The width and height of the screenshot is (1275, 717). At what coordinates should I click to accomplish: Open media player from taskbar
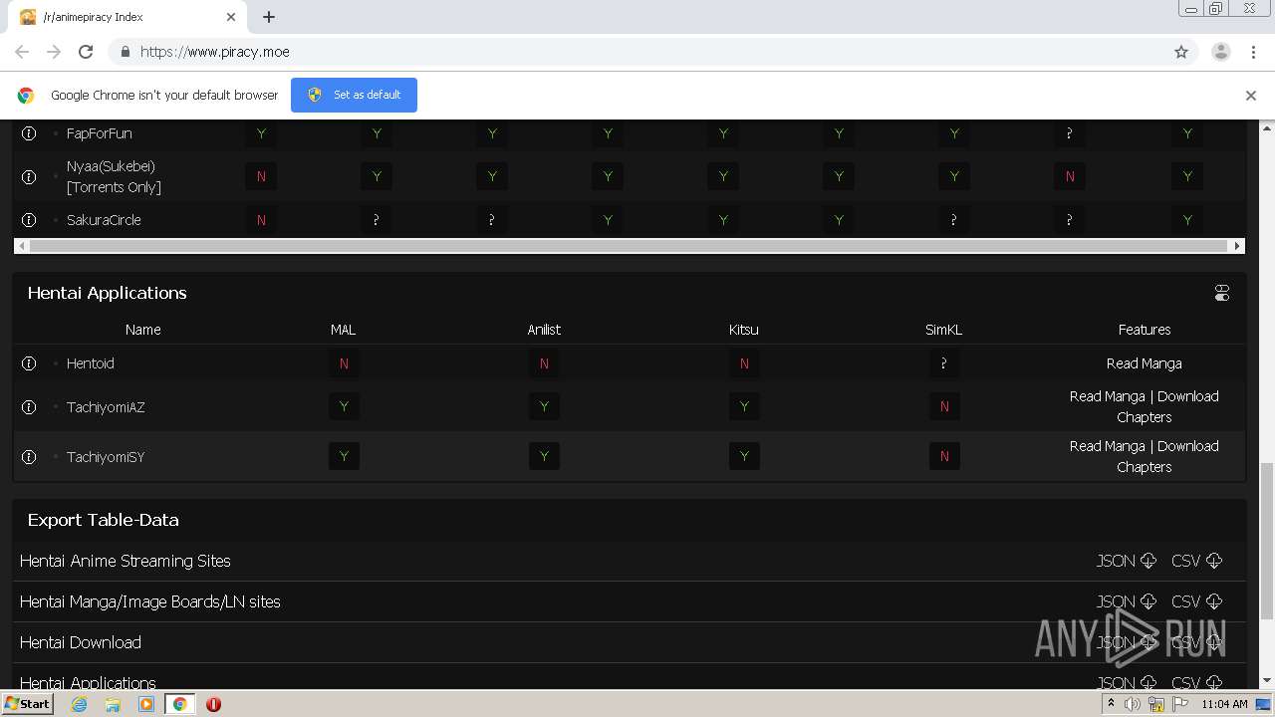(146, 704)
